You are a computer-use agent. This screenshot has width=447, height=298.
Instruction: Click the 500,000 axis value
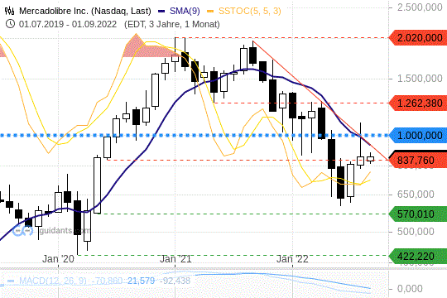coord(416,231)
